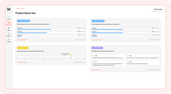Open the 350 Credits button
The image size is (171, 94).
(x=158, y=9)
